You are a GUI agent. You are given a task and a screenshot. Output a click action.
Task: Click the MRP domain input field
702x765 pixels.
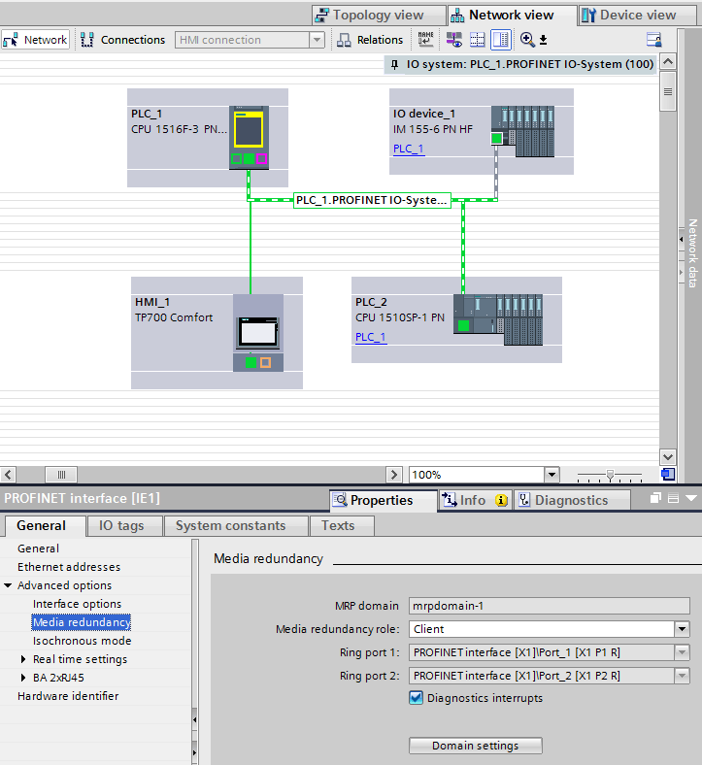[550, 606]
